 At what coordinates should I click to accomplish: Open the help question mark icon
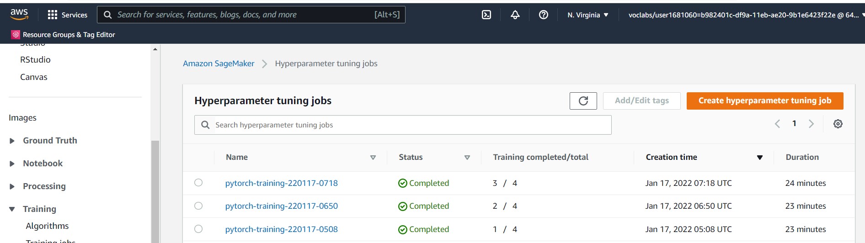tap(544, 15)
